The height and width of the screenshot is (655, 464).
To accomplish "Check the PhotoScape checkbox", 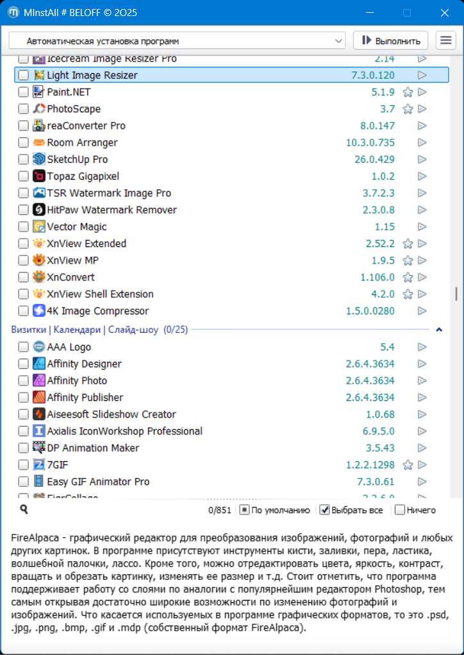I will pos(23,109).
